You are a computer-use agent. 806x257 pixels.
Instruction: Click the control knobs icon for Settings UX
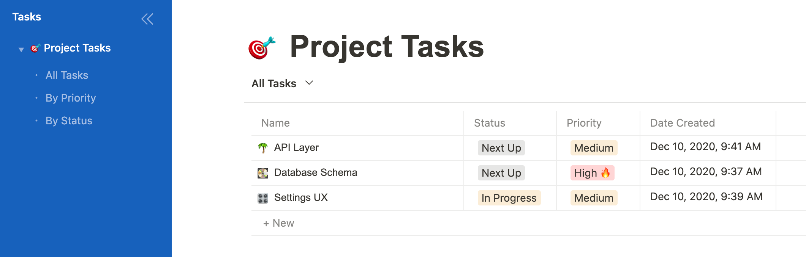click(x=263, y=198)
